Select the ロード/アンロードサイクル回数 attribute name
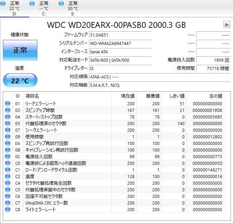 click(51, 170)
